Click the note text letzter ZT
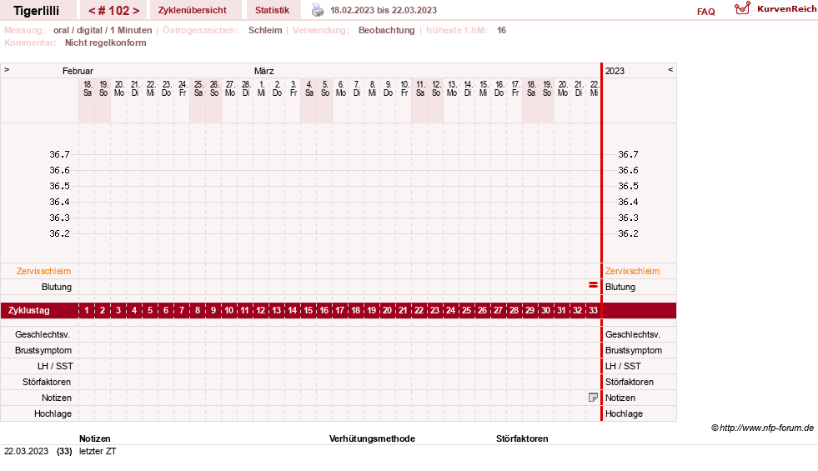The width and height of the screenshot is (818, 471). [98, 451]
